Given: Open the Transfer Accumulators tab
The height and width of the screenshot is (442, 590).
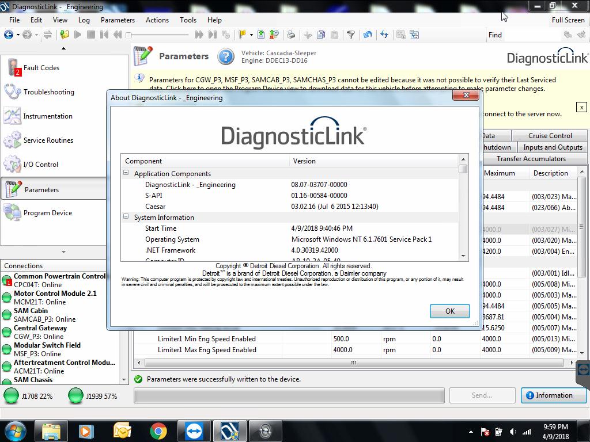Looking at the screenshot, I should point(531,159).
